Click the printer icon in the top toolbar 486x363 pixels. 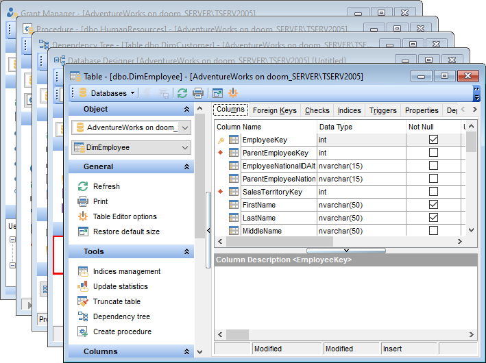click(x=198, y=93)
